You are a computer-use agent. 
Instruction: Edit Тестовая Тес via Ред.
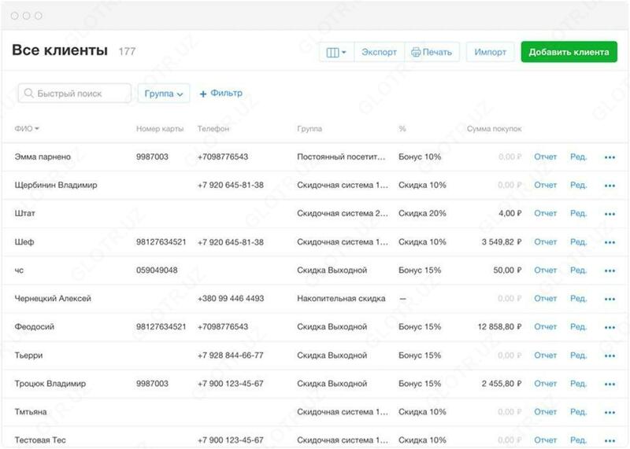578,440
